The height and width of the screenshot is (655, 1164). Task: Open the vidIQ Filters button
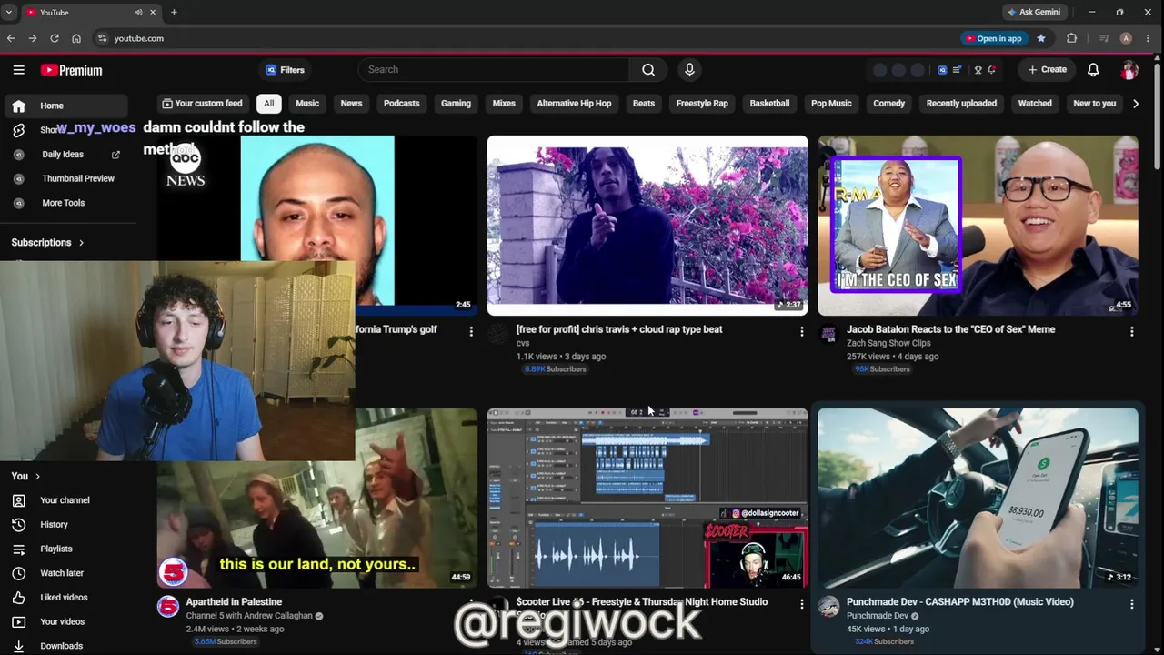click(x=285, y=70)
